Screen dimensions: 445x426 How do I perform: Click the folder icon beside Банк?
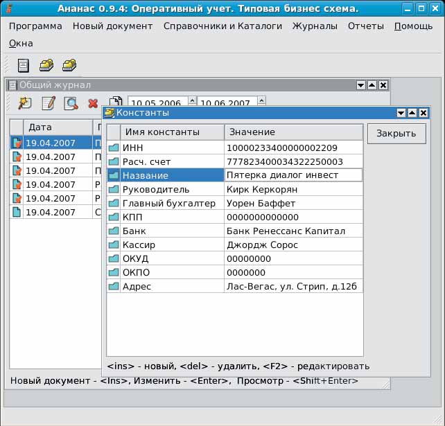(x=114, y=231)
